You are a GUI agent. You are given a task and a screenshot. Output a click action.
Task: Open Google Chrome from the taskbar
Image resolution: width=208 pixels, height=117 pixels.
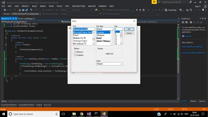(82, 114)
